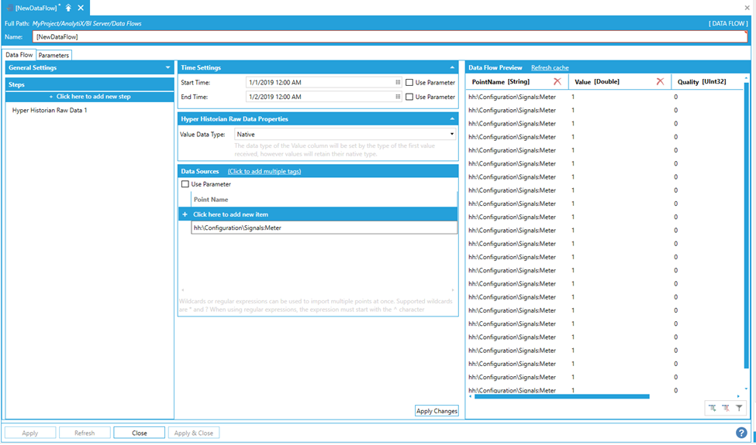Click the Refresh cache link

pos(550,68)
